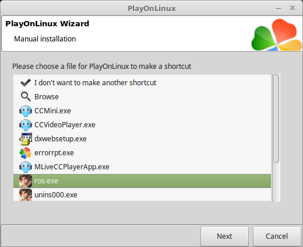The height and width of the screenshot is (247, 303).
Task: Click the dxwebsetup.exe installer icon
Action: click(26, 139)
